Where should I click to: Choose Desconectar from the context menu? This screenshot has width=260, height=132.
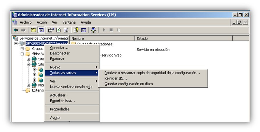tap(72, 53)
